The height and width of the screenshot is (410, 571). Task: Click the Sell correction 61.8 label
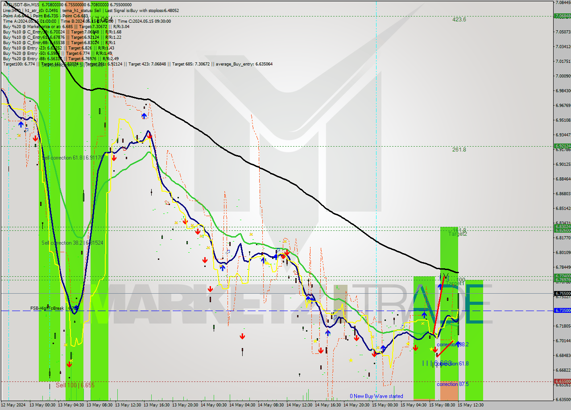72,158
